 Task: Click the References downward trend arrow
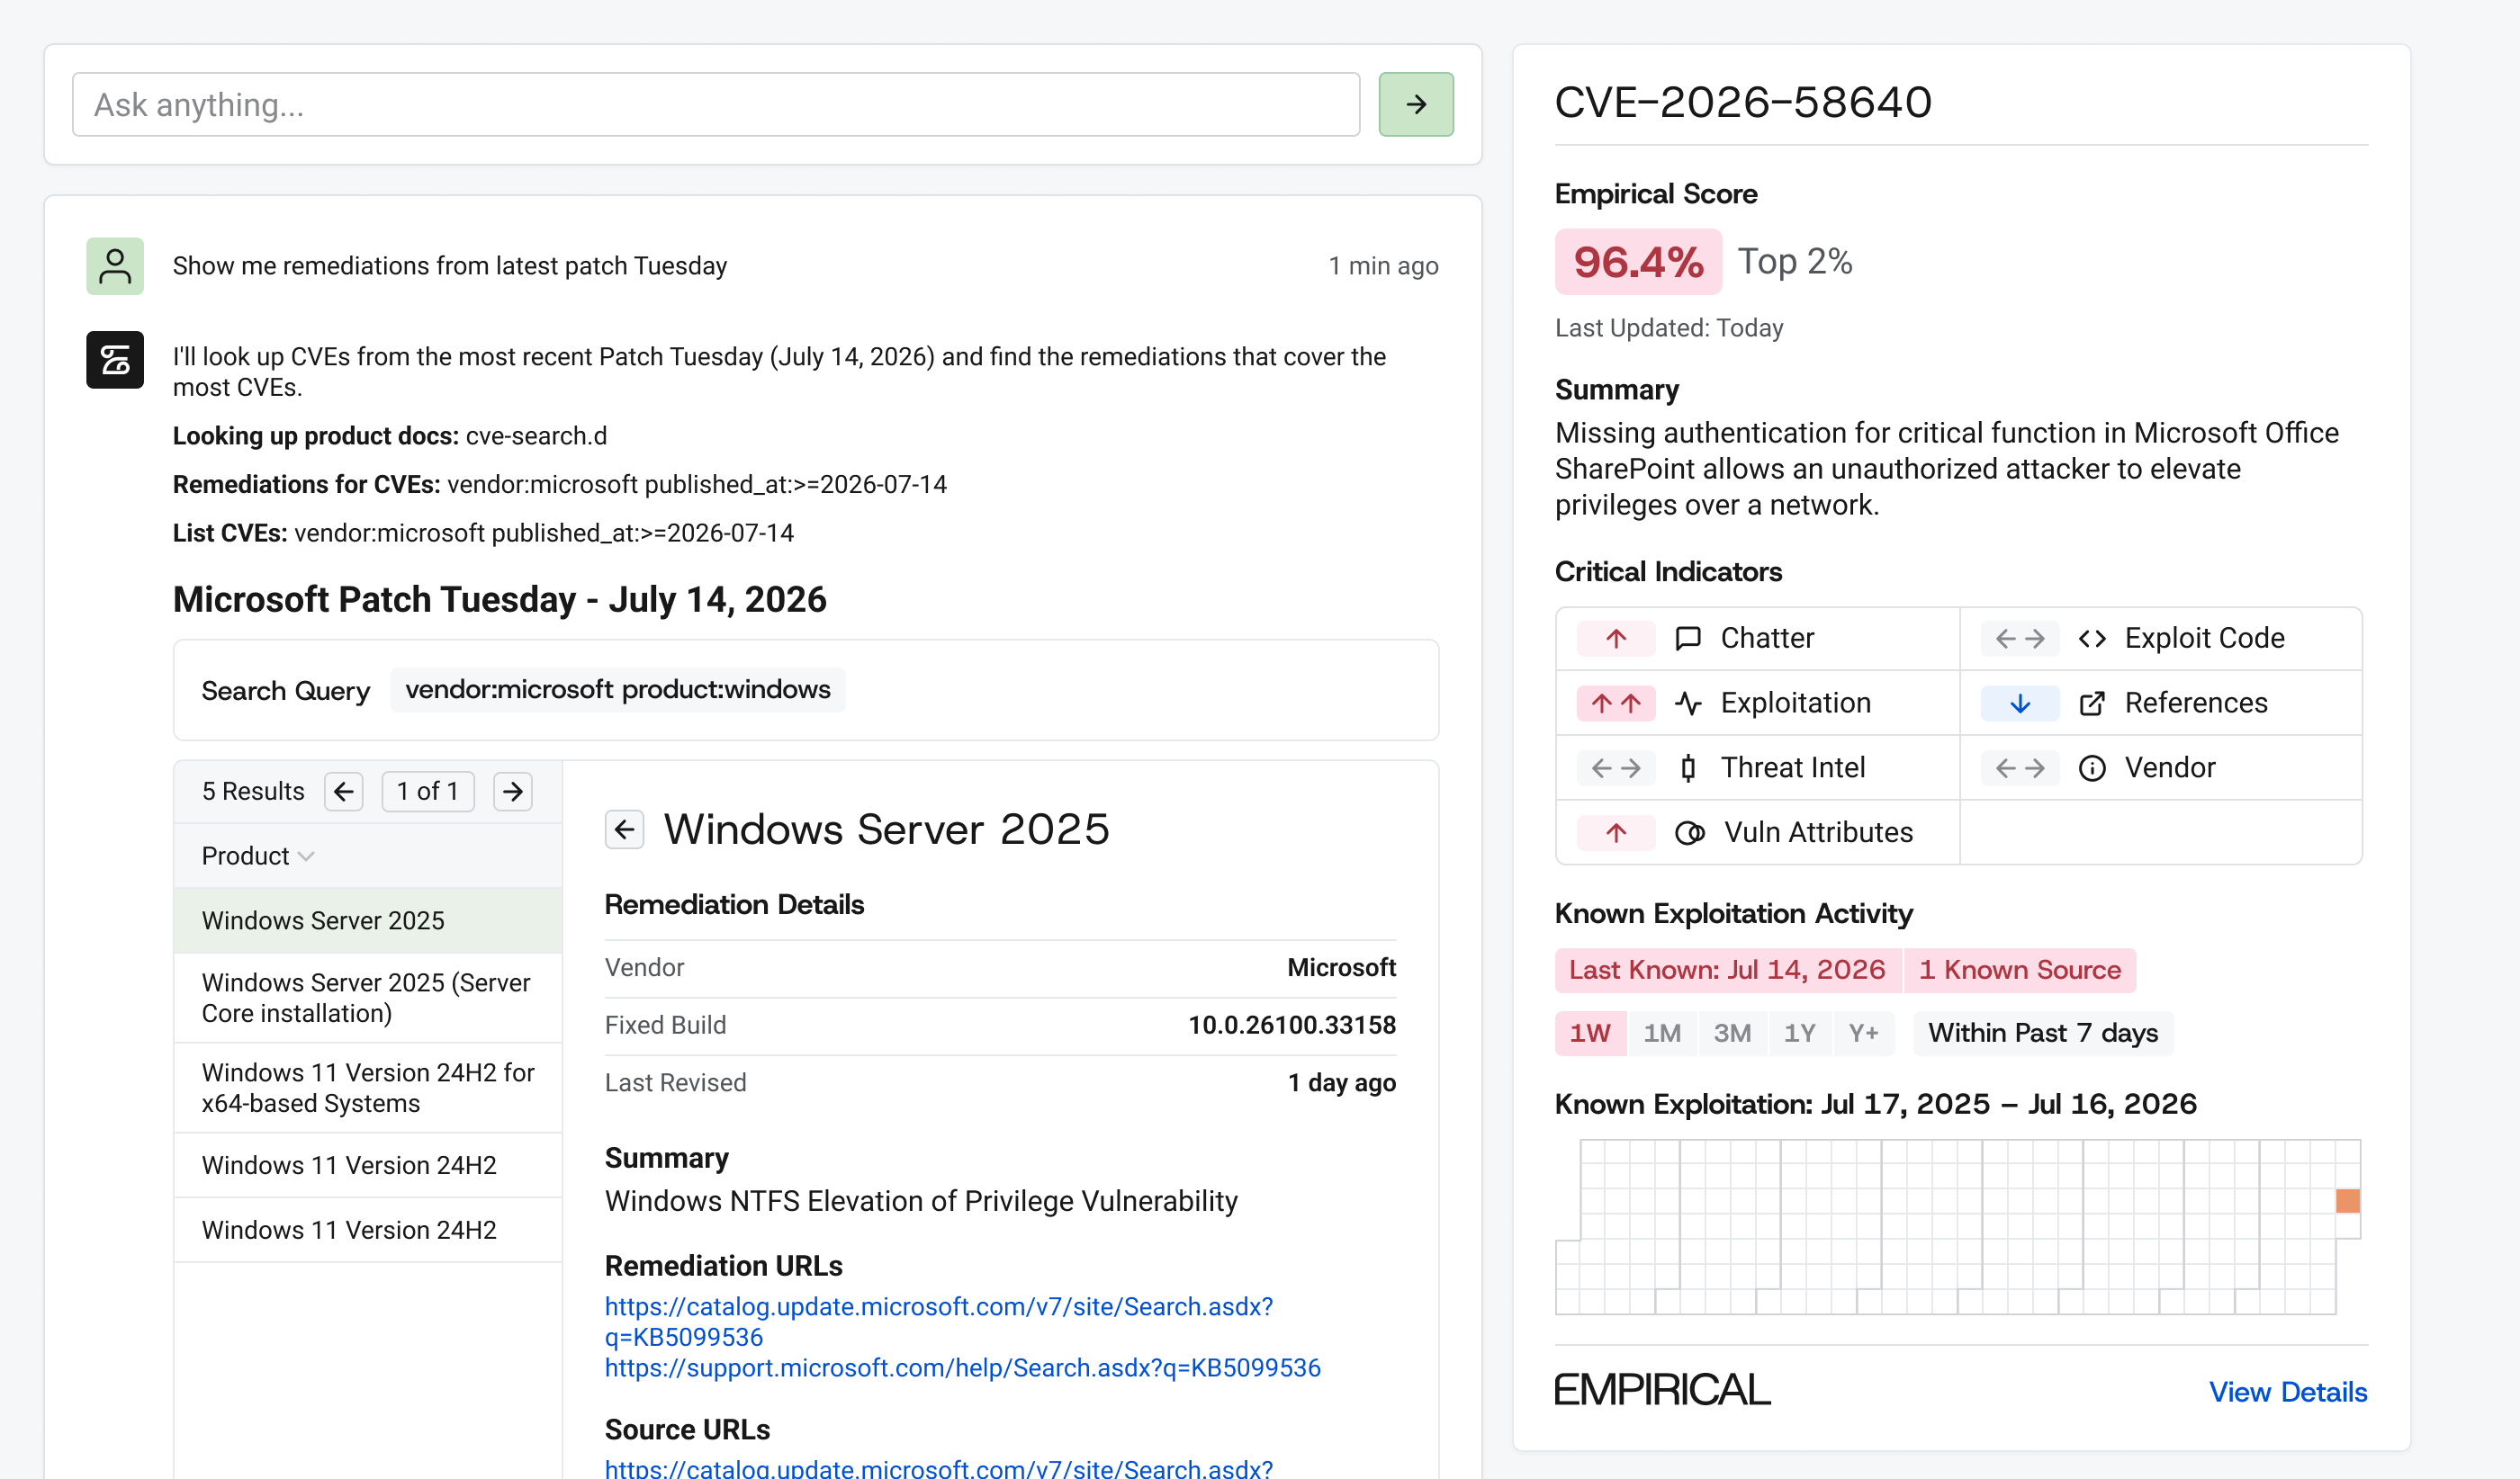coord(2020,704)
